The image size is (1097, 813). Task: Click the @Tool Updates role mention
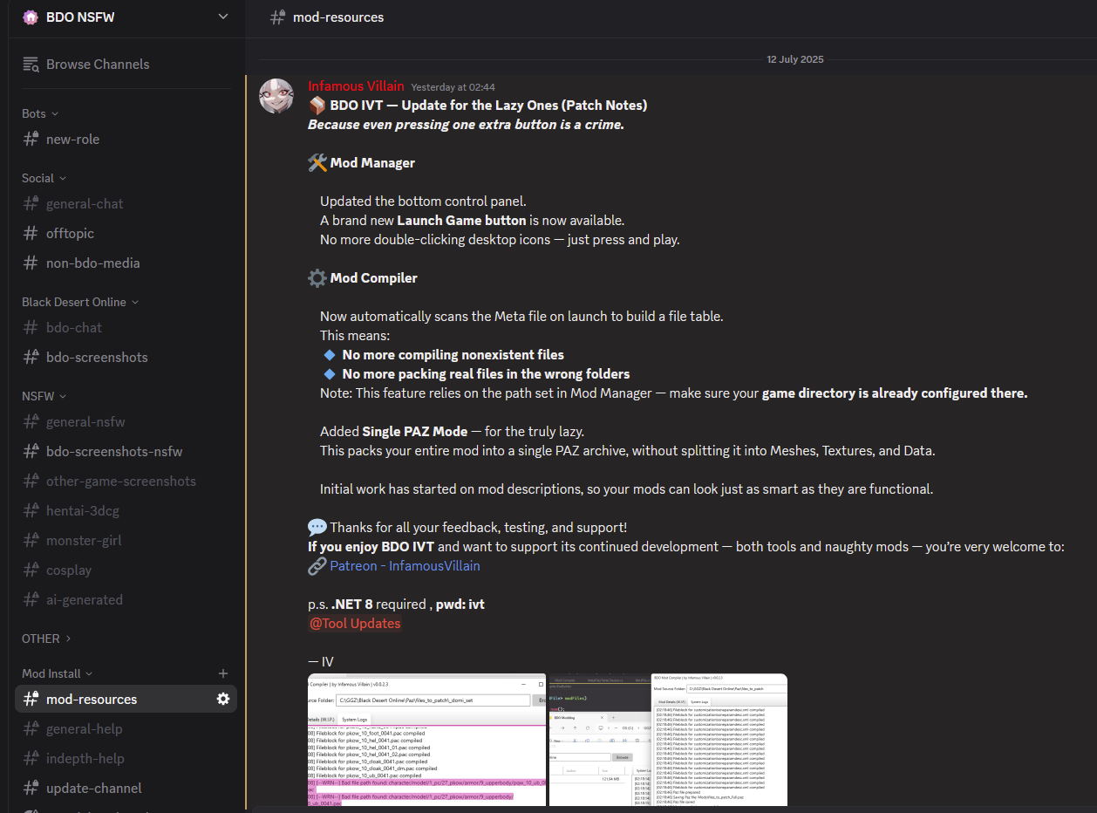click(355, 624)
